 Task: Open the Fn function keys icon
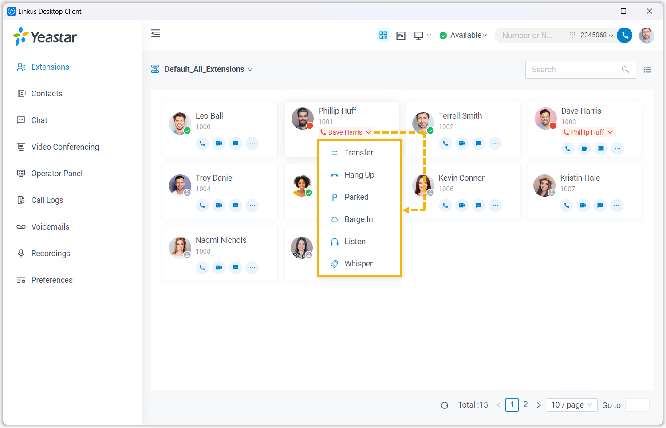tap(401, 36)
